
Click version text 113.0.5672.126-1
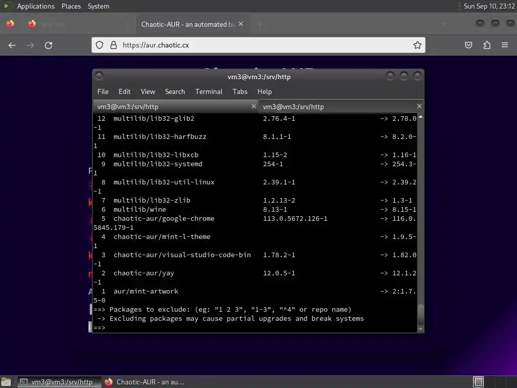[x=295, y=218]
